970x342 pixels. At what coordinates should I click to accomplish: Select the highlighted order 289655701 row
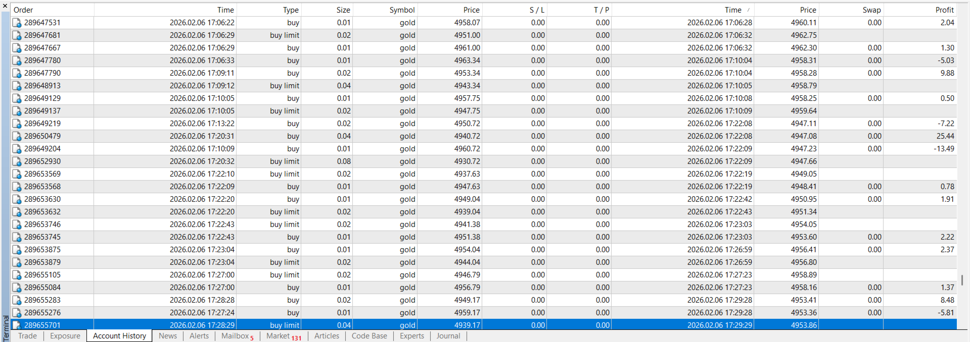[484, 325]
